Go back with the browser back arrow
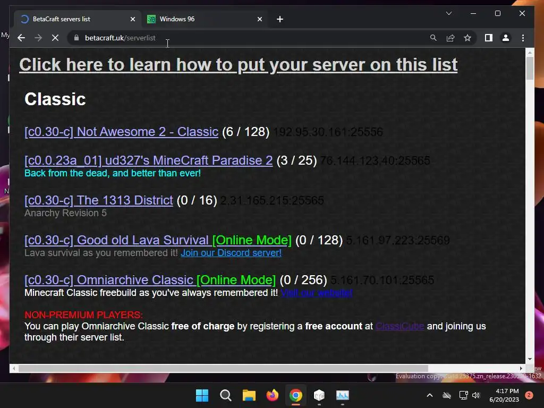This screenshot has height=408, width=544. point(21,38)
